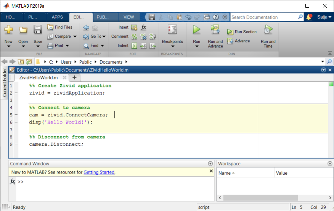Open the Command Window actions menu

click(x=210, y=163)
